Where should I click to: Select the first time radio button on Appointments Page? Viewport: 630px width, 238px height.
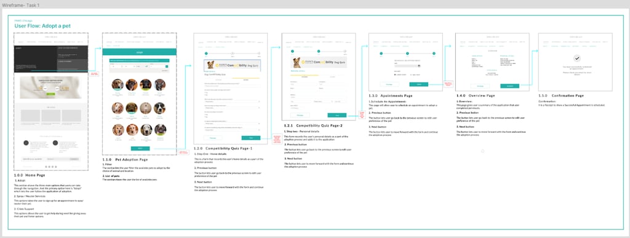click(395, 74)
